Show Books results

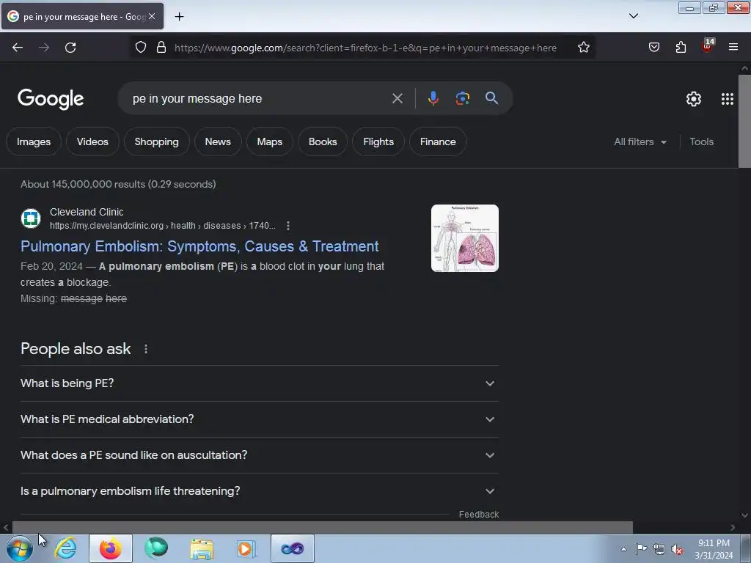pyautogui.click(x=323, y=141)
